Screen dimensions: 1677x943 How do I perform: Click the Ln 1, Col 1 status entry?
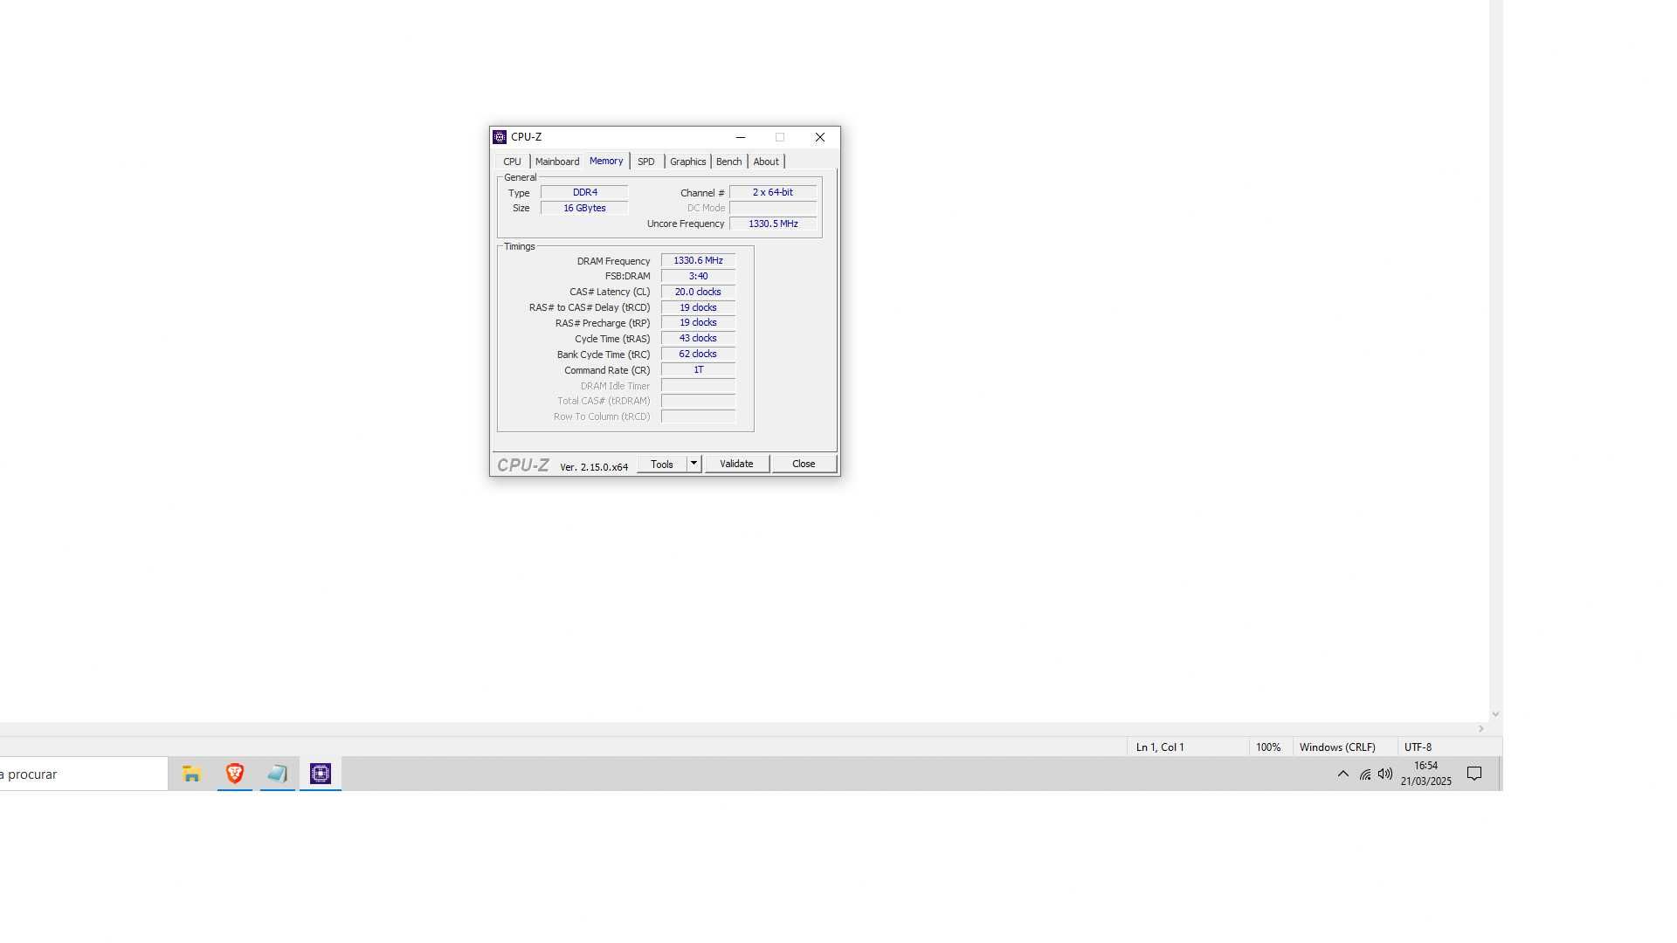tap(1160, 747)
